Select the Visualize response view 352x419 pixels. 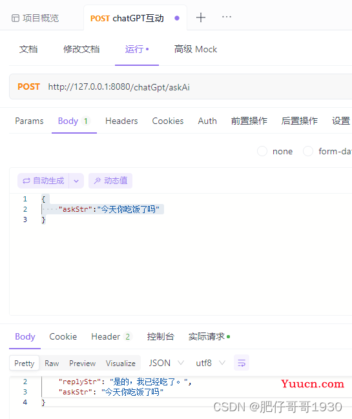click(121, 363)
